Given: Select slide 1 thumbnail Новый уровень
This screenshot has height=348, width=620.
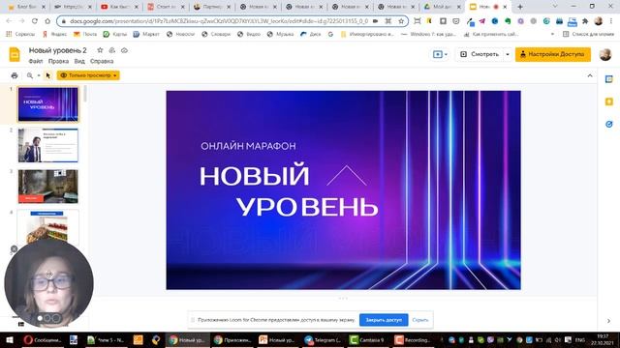Looking at the screenshot, I should 47,104.
